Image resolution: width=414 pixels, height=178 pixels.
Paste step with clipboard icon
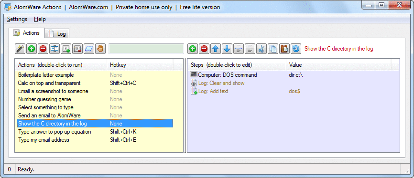[x=284, y=49]
